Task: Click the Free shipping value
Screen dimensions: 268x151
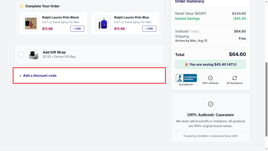Action: click(242, 39)
